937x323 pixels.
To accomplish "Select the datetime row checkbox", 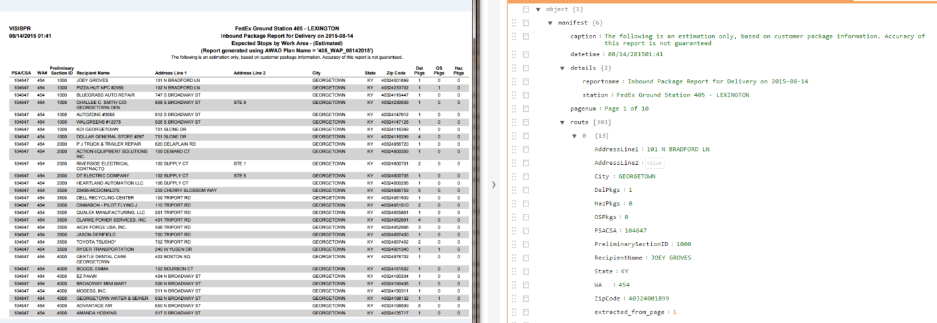I will pos(526,54).
